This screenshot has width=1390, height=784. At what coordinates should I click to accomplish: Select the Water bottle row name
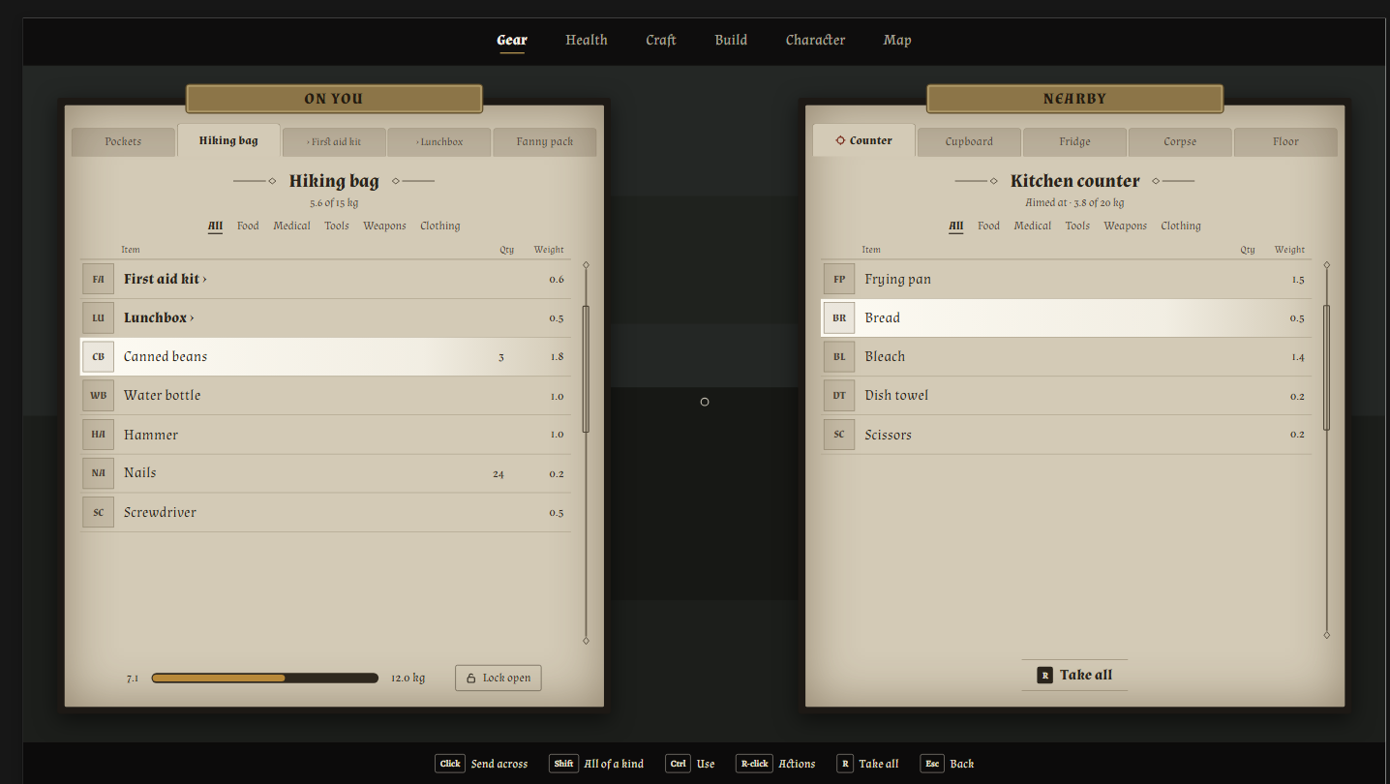[163, 395]
